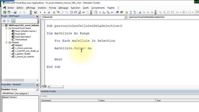Open the Module1 Module properties dropdown

[37, 90]
